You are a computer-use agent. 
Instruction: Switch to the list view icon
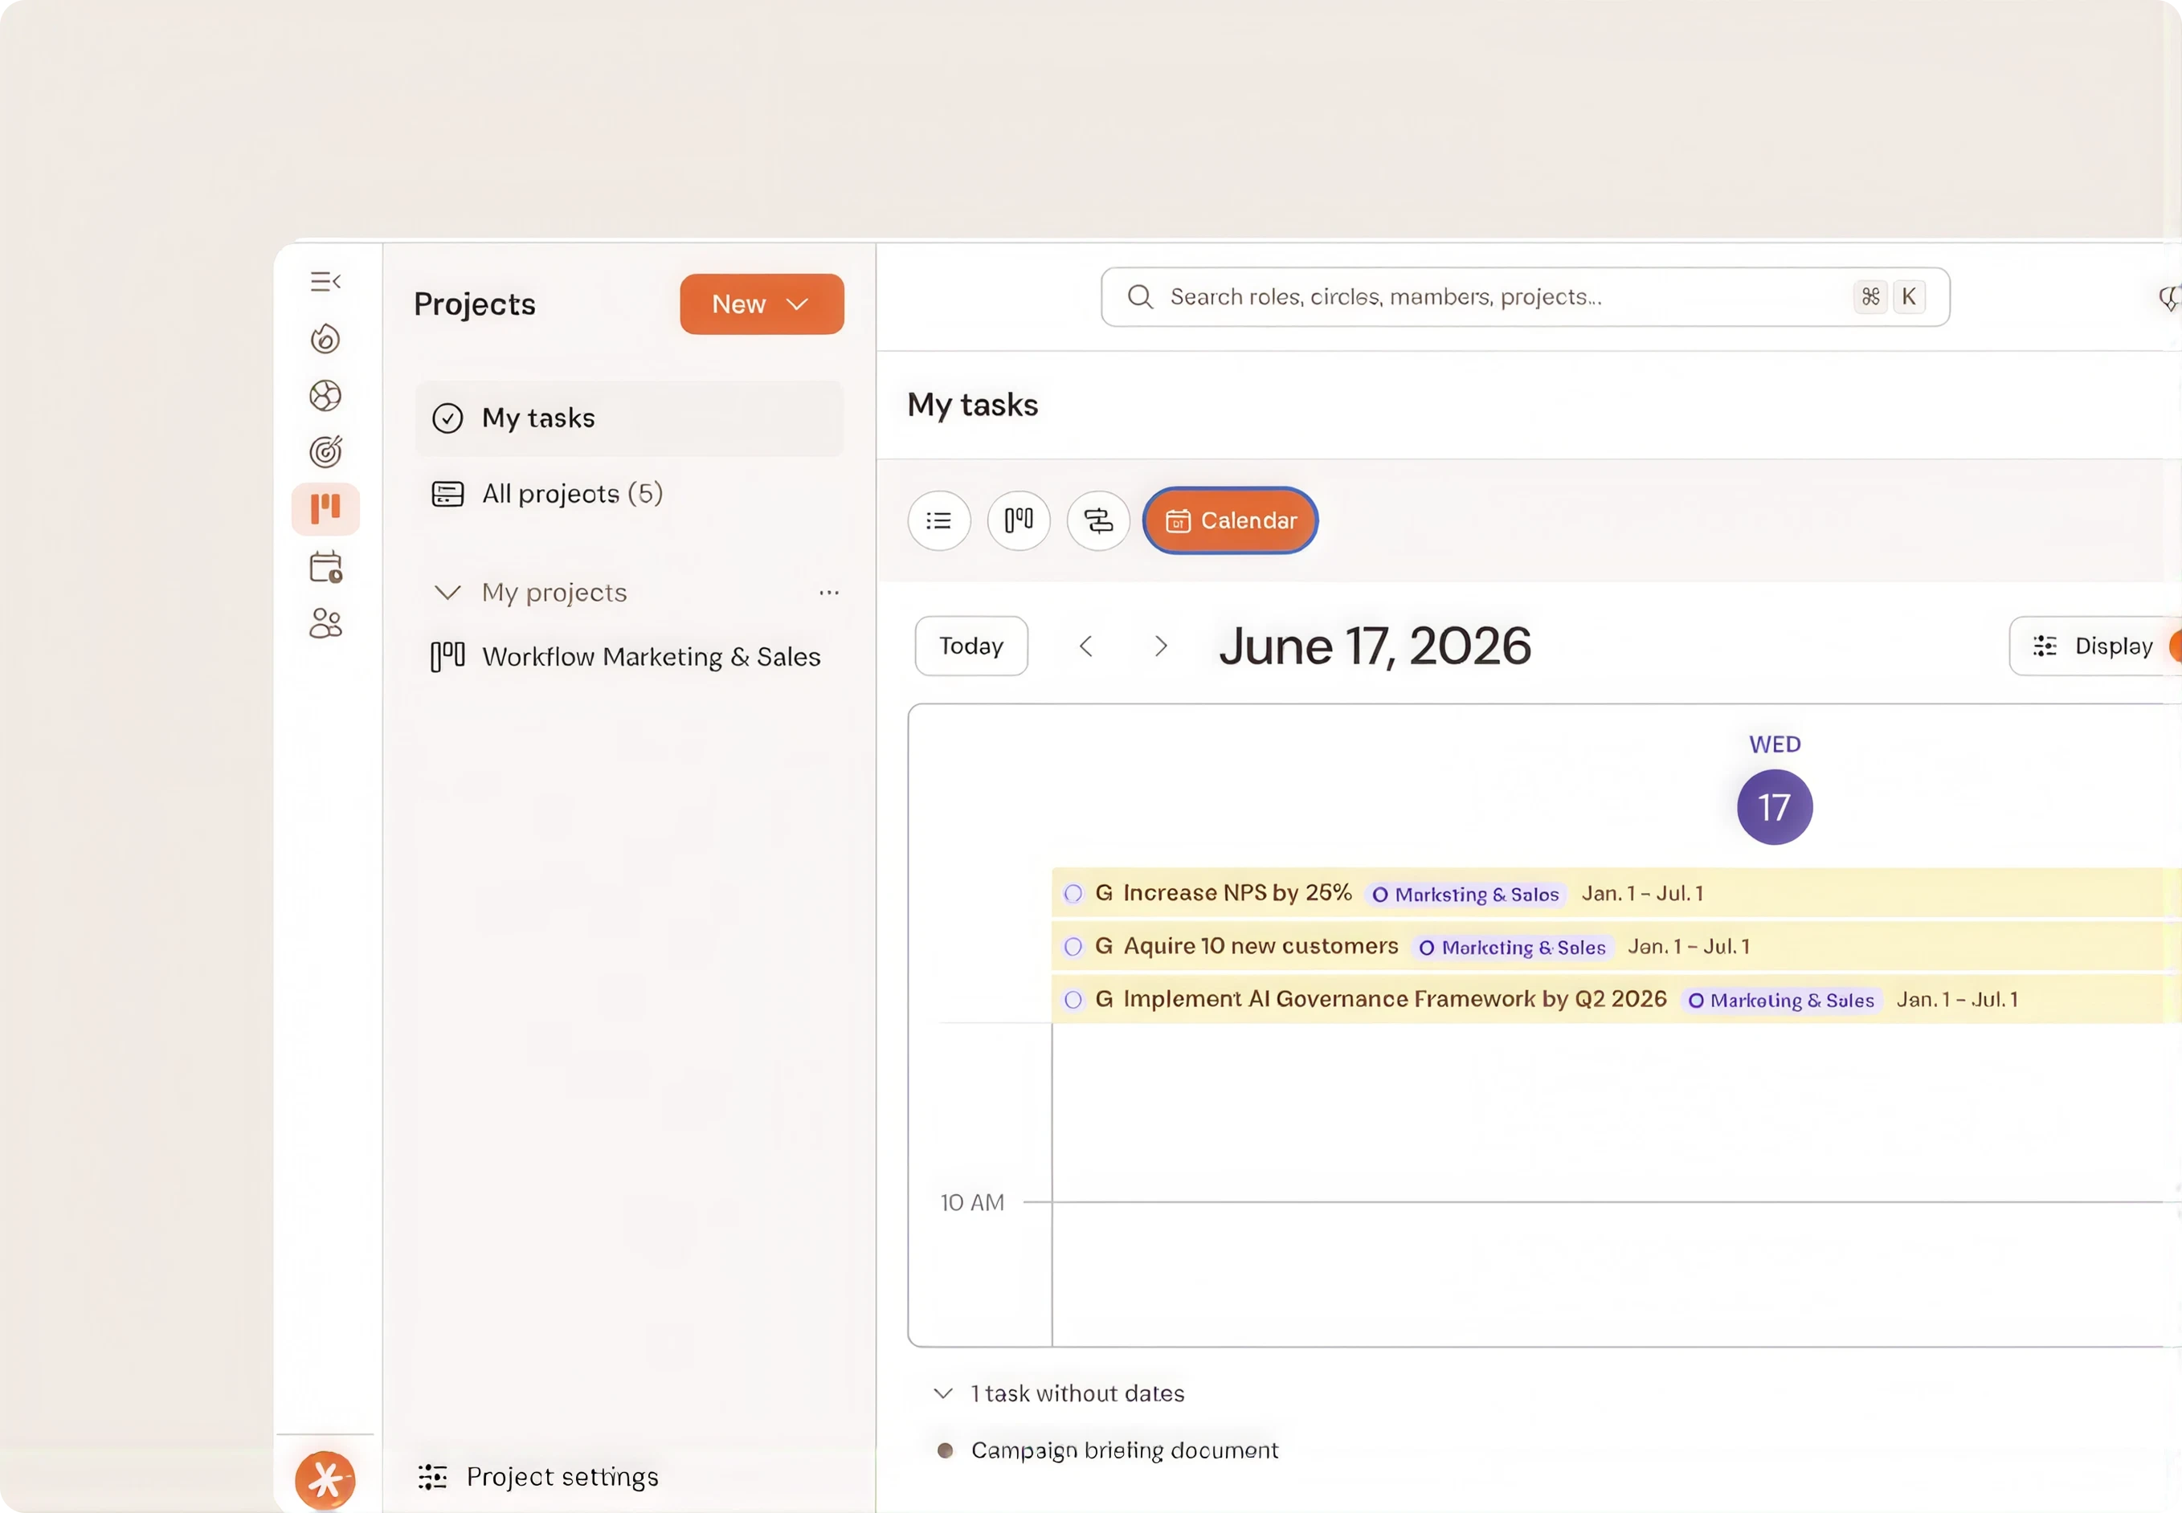[x=939, y=520]
